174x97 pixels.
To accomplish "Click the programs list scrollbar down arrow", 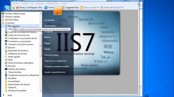I will (x=41, y=91).
